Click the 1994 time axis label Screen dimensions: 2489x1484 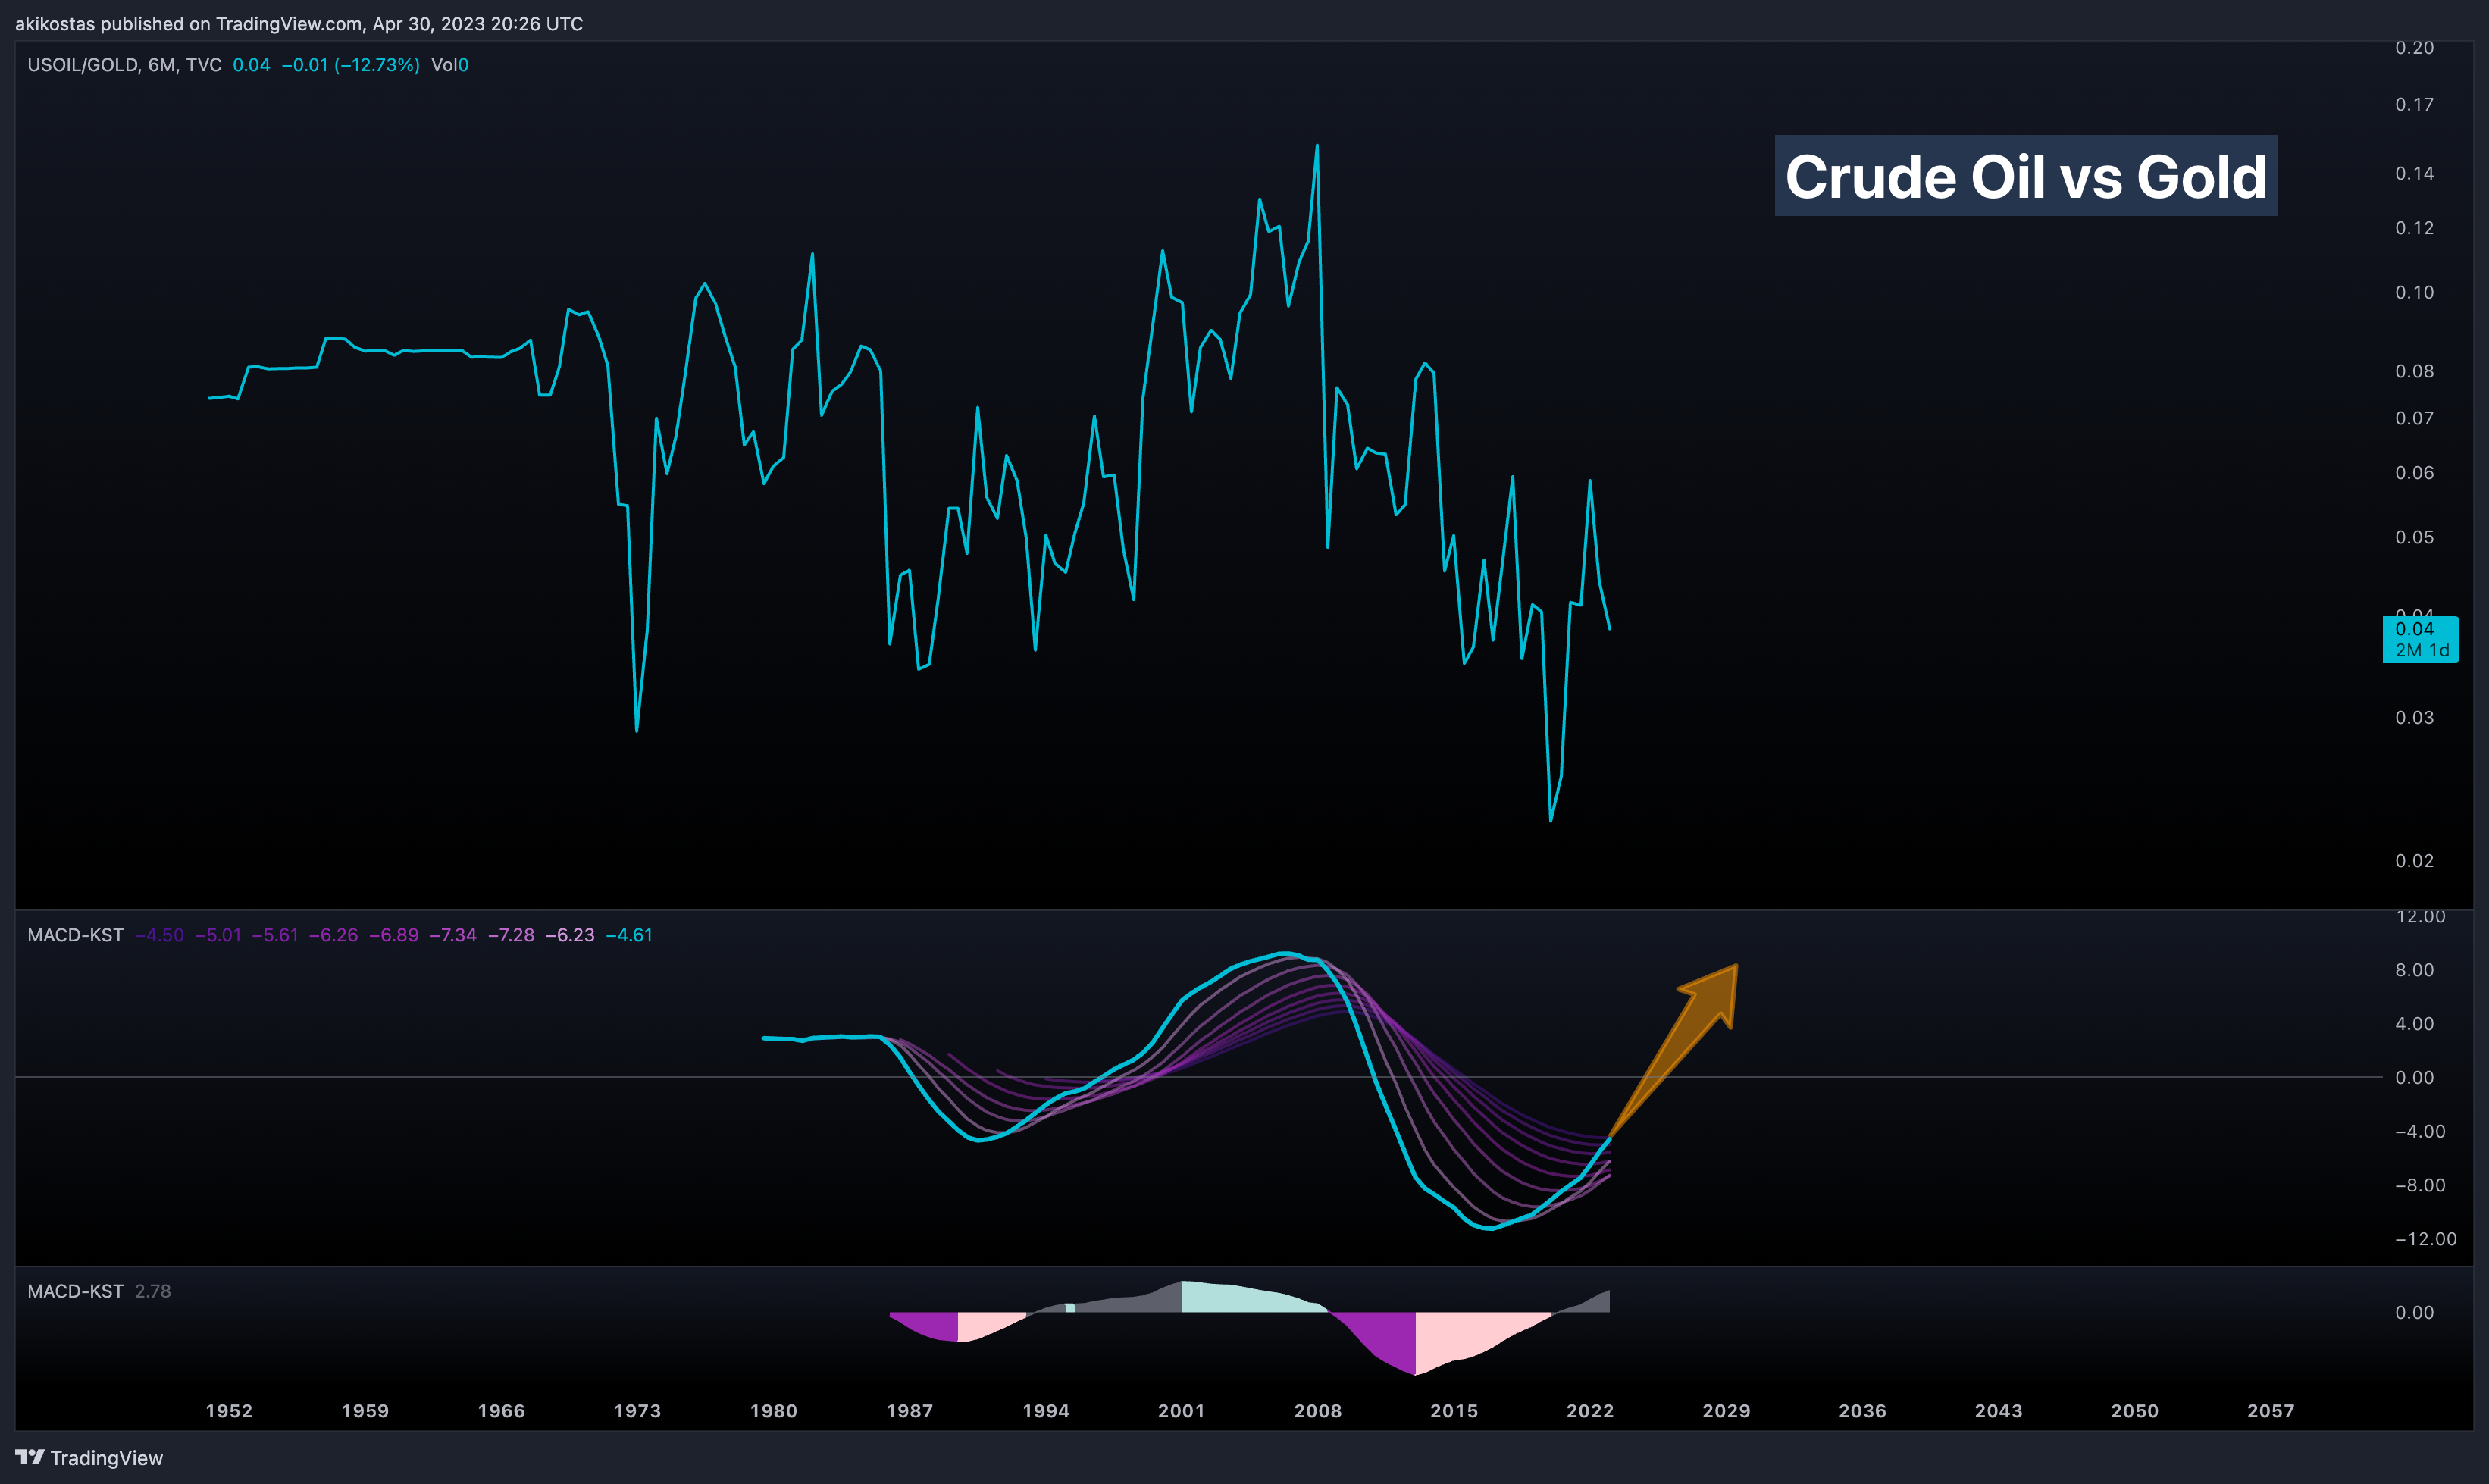tap(1046, 1411)
